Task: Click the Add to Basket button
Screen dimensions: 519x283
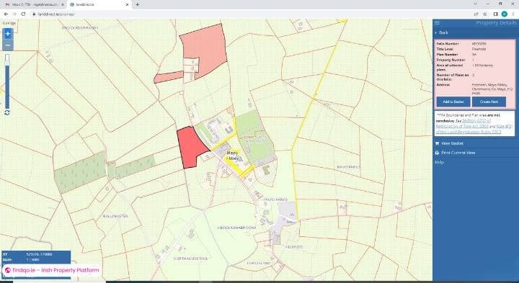Action: click(453, 102)
